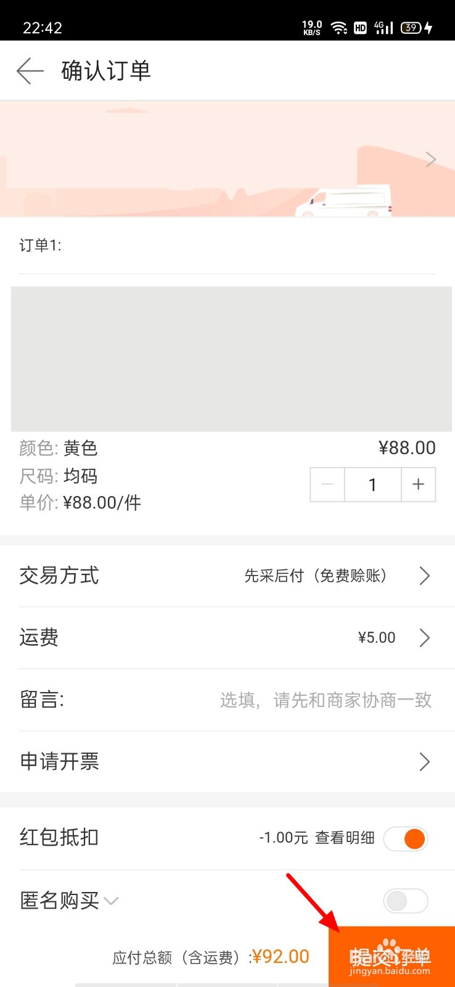Open the 申请开票 chevron
The image size is (455, 987).
pyautogui.click(x=424, y=762)
